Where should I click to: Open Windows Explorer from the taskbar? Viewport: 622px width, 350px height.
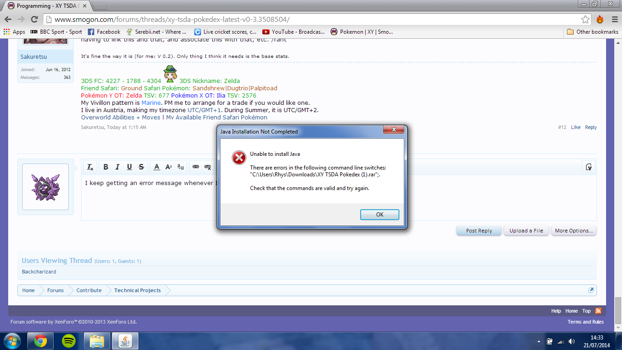(x=97, y=341)
